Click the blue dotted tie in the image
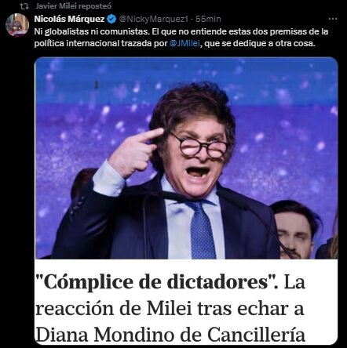347x348 pixels. point(203,229)
